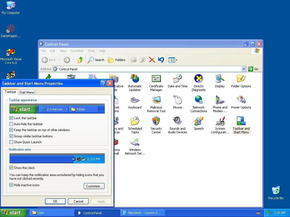Open the Help menu
The height and width of the screenshot is (217, 290).
[102, 51]
